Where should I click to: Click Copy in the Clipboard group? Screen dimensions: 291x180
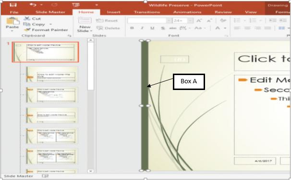click(34, 25)
